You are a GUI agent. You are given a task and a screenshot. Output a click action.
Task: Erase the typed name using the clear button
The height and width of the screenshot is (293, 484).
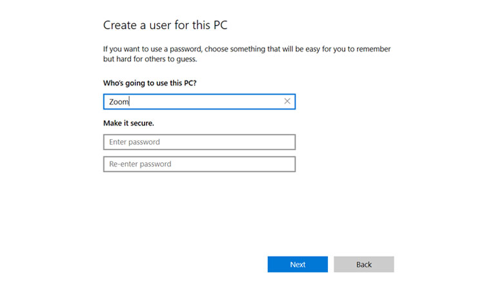coord(287,102)
